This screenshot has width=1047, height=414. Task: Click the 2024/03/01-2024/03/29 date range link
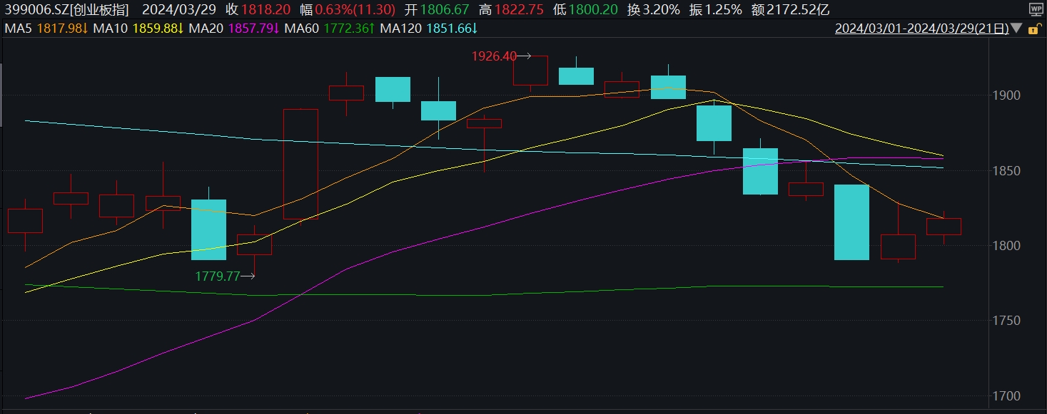point(921,29)
